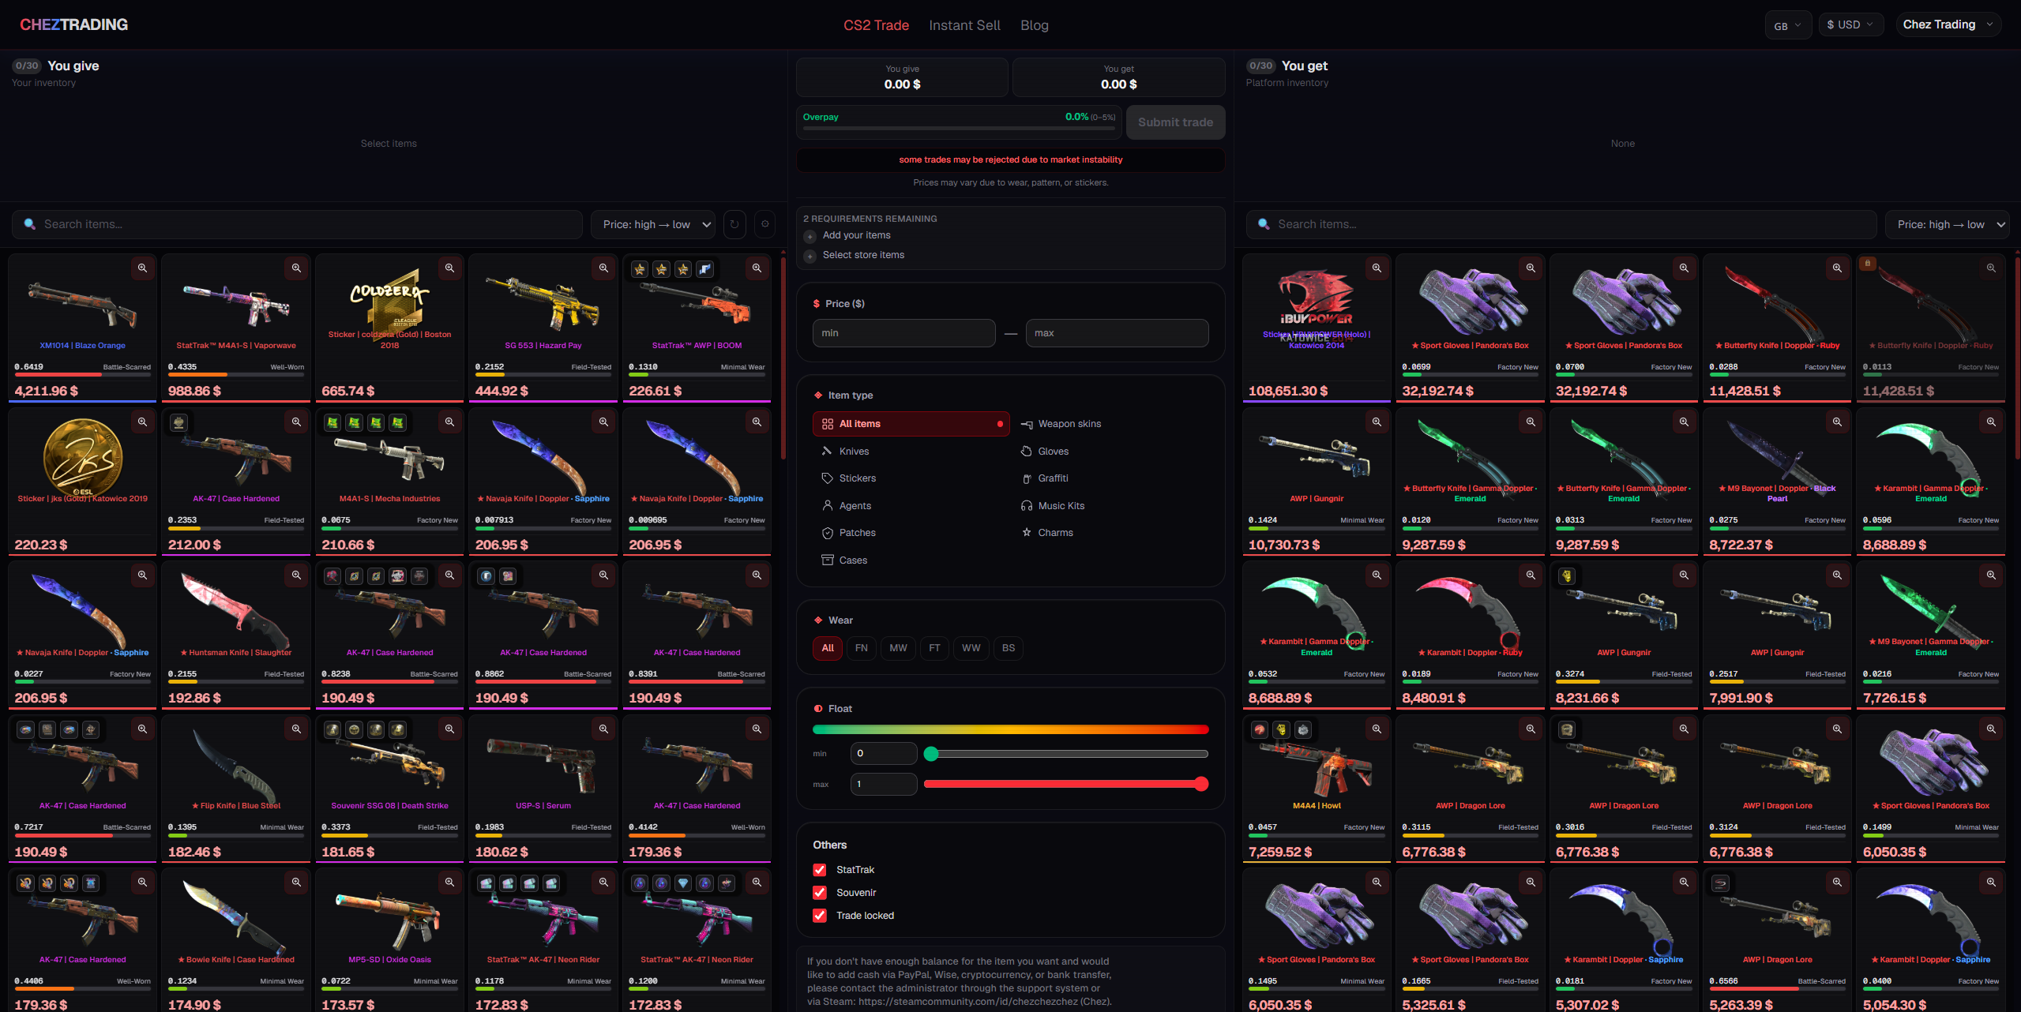Click the Overpay progress bar
The height and width of the screenshot is (1012, 2021).
click(959, 128)
